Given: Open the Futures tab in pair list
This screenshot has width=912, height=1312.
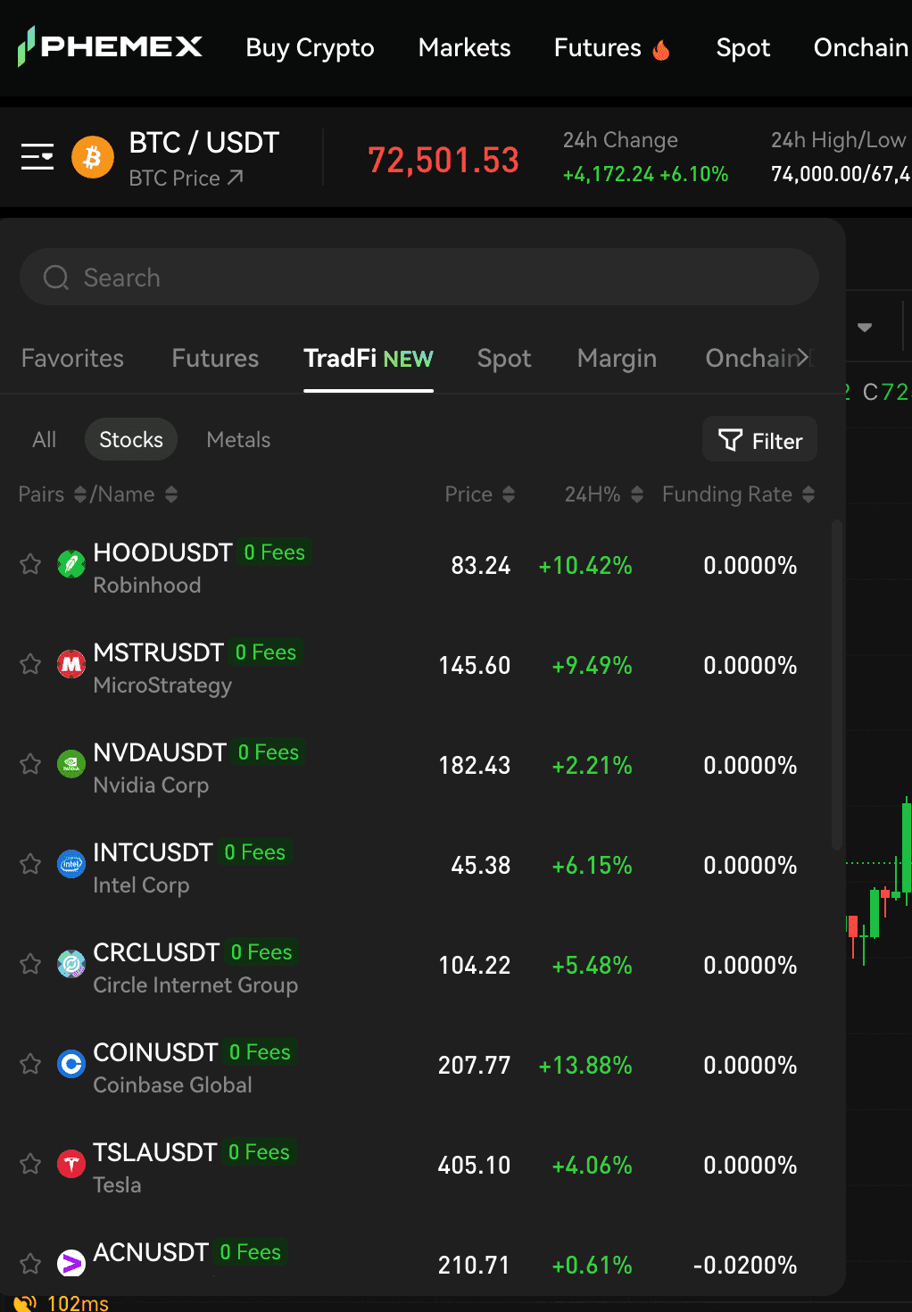Looking at the screenshot, I should (215, 359).
